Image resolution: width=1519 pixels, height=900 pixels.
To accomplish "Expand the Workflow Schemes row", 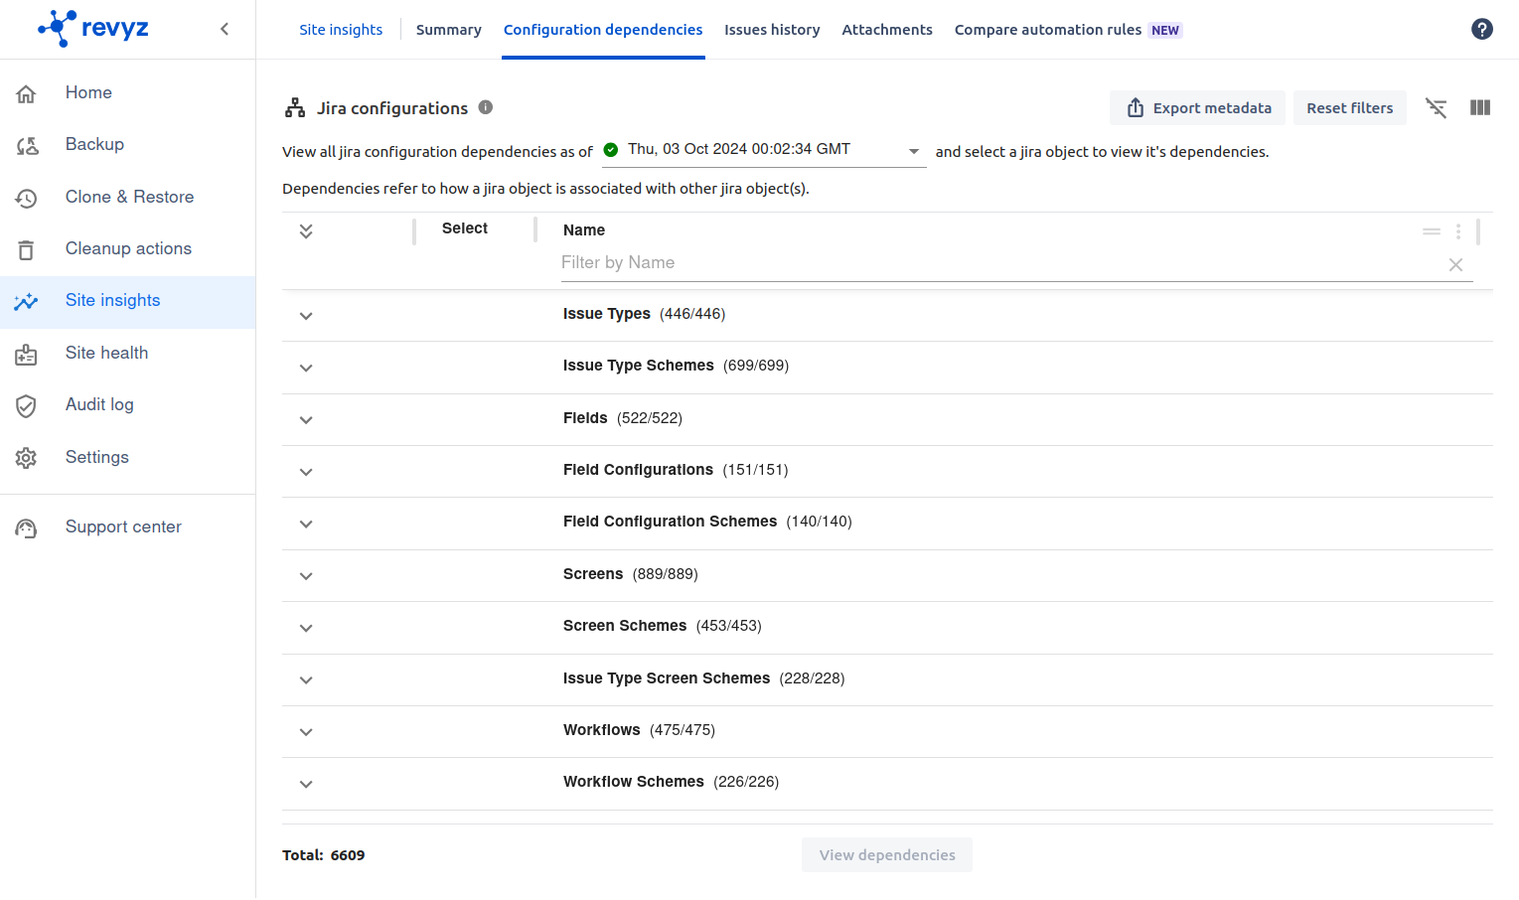I will (306, 784).
